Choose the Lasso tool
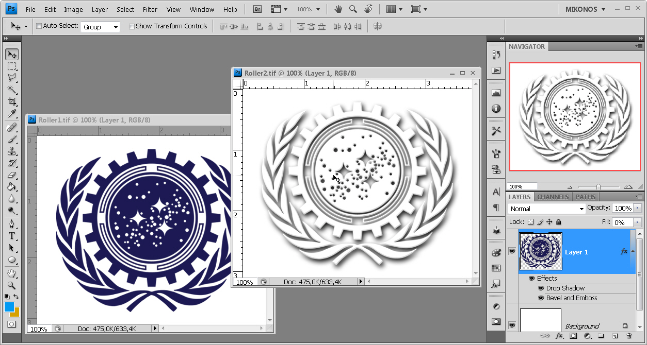Viewport: 647px width, 345px height. click(x=11, y=78)
